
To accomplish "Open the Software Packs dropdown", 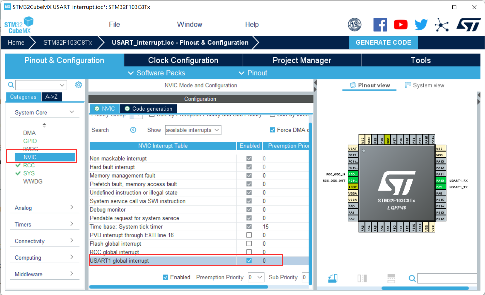I will (156, 73).
